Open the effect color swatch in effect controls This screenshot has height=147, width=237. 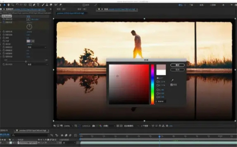(28, 41)
